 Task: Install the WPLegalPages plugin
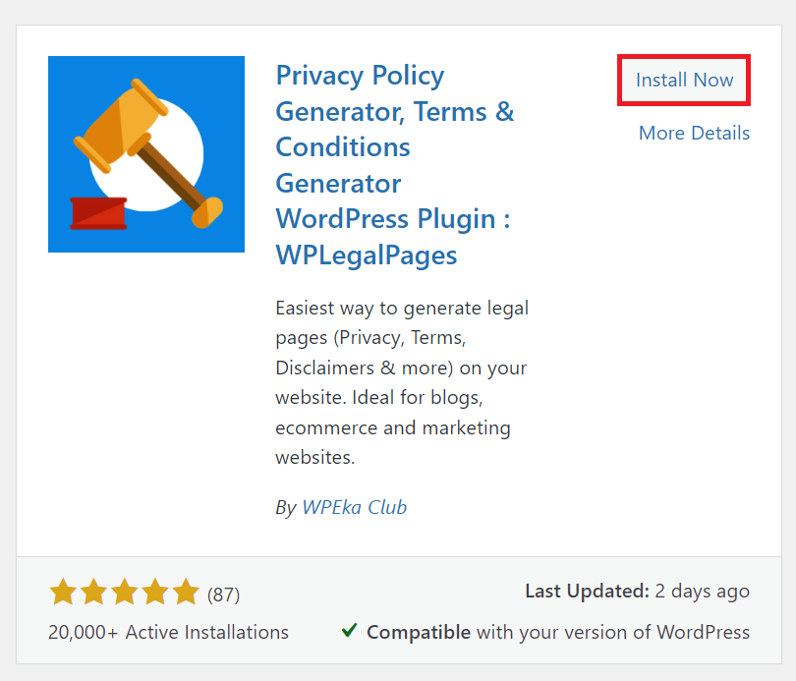683,80
